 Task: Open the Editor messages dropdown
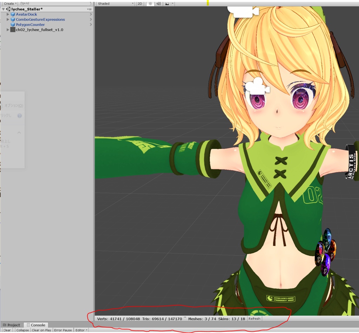click(81, 330)
